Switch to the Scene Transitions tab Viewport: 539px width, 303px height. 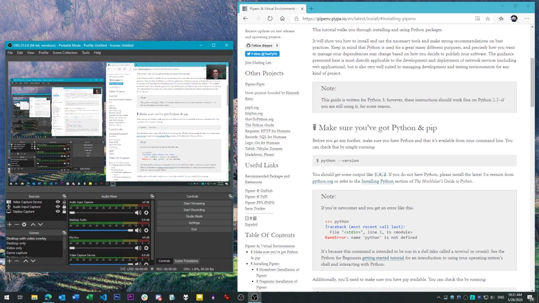186,261
